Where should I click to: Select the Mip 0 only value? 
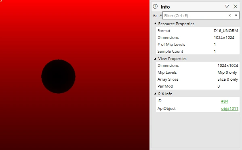(227, 73)
